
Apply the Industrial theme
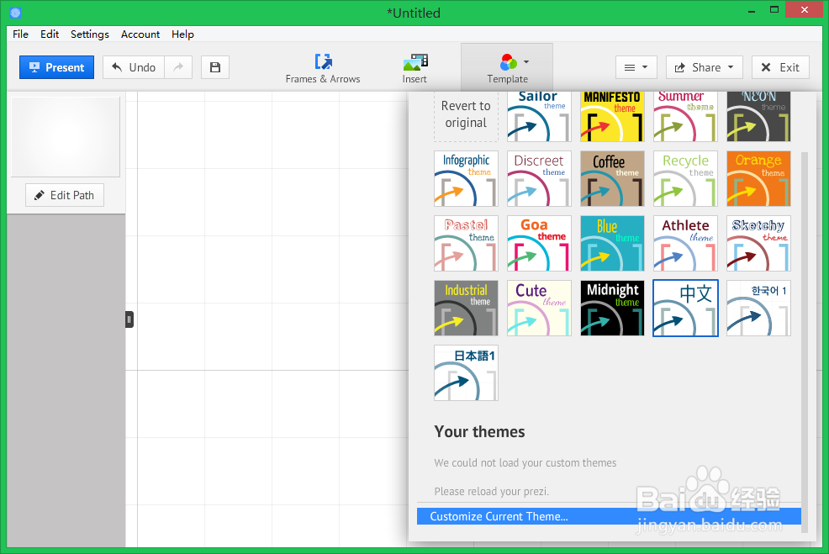[x=466, y=309]
